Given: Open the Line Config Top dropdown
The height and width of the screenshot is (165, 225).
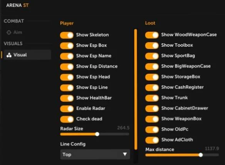Looking at the screenshot, I should tap(95, 154).
